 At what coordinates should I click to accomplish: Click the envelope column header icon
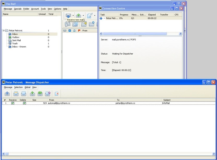coord(64,31)
